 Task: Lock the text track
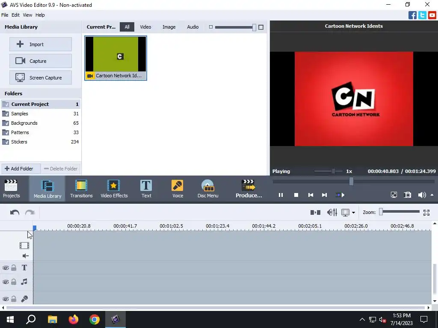[x=14, y=268]
